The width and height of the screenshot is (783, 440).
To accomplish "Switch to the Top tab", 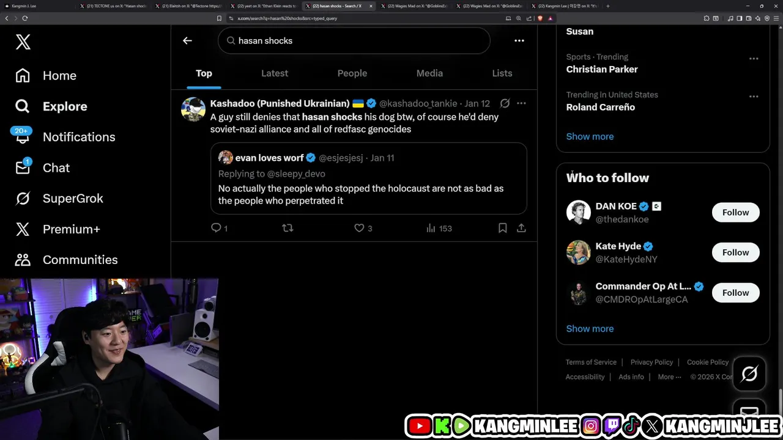I will [x=204, y=73].
